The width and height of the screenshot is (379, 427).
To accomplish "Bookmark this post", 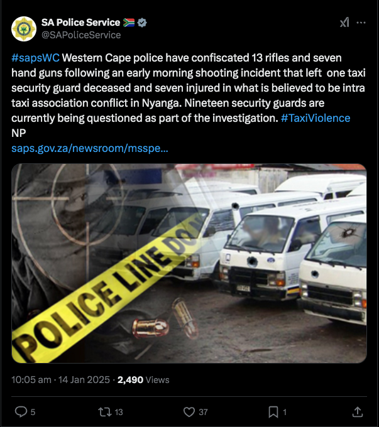I will pyautogui.click(x=273, y=412).
